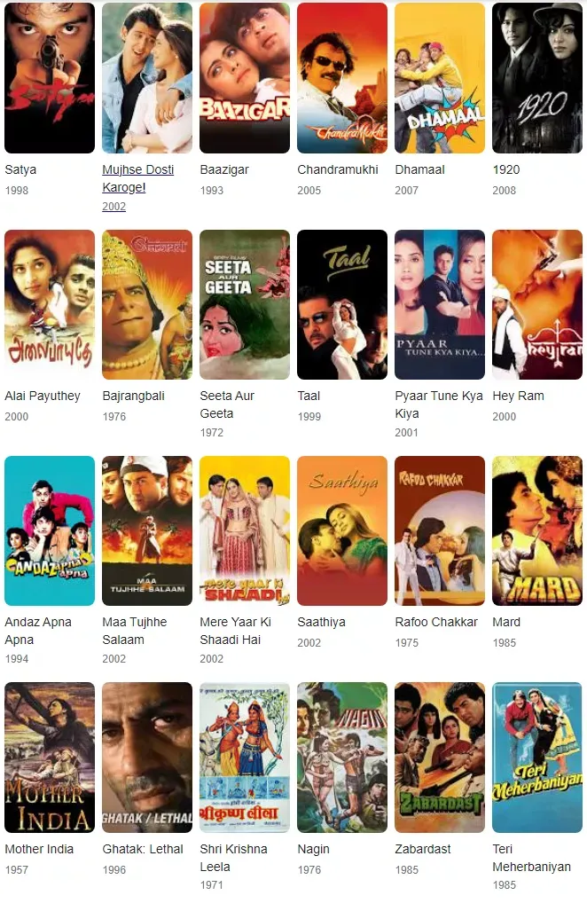Select the Alai Payuthey poster
This screenshot has width=587, height=903.
[x=50, y=304]
